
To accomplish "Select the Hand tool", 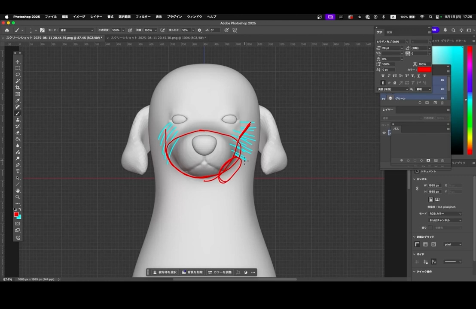I will tap(18, 191).
